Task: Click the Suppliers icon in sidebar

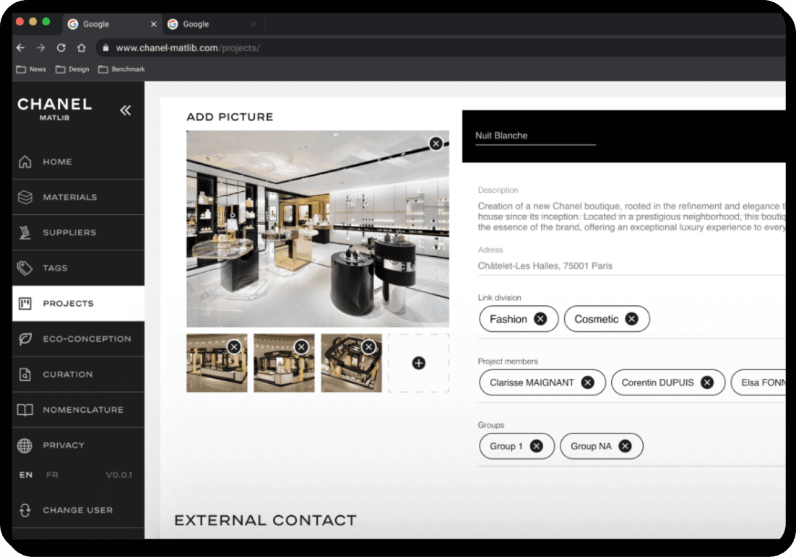Action: pos(25,232)
